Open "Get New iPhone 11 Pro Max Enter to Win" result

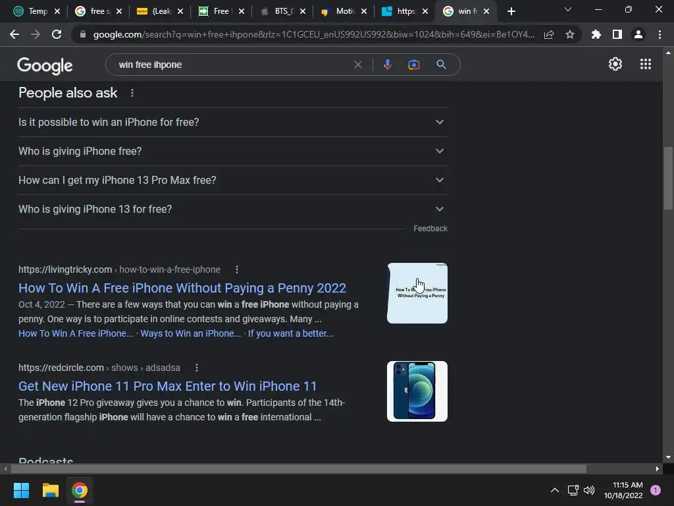168,386
